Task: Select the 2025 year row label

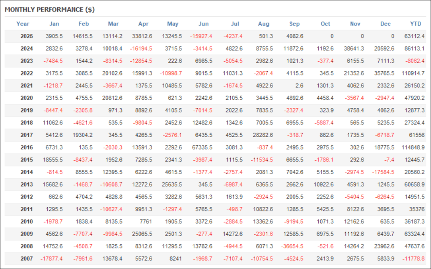Action: [x=27, y=36]
